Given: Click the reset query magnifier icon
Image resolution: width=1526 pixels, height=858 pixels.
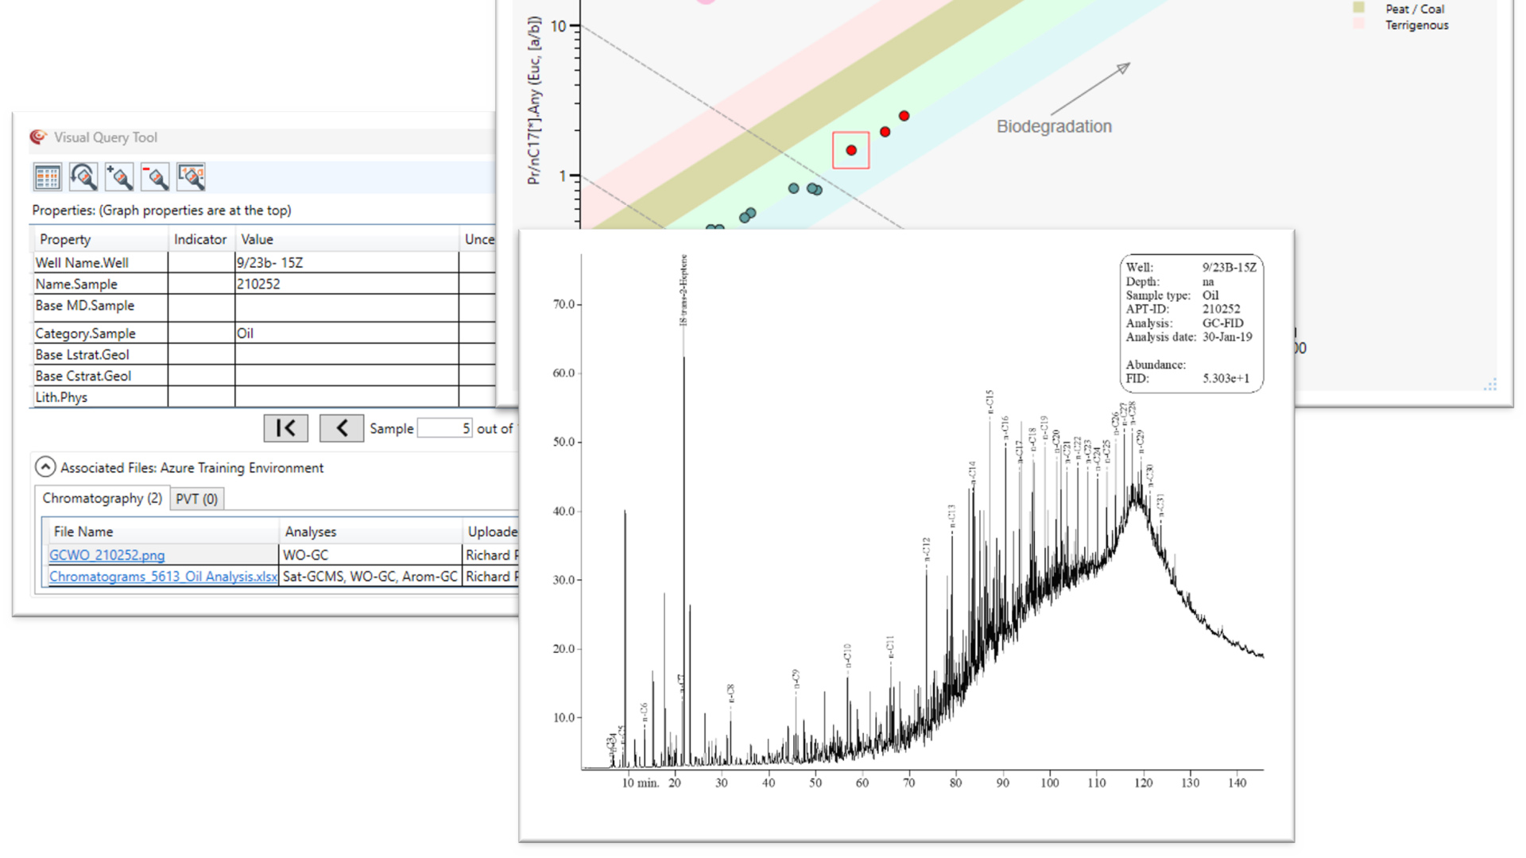Looking at the screenshot, I should [83, 176].
